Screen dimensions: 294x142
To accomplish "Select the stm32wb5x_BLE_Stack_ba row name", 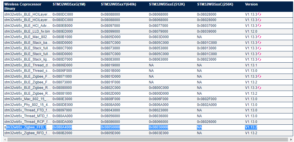I will 27,43.
